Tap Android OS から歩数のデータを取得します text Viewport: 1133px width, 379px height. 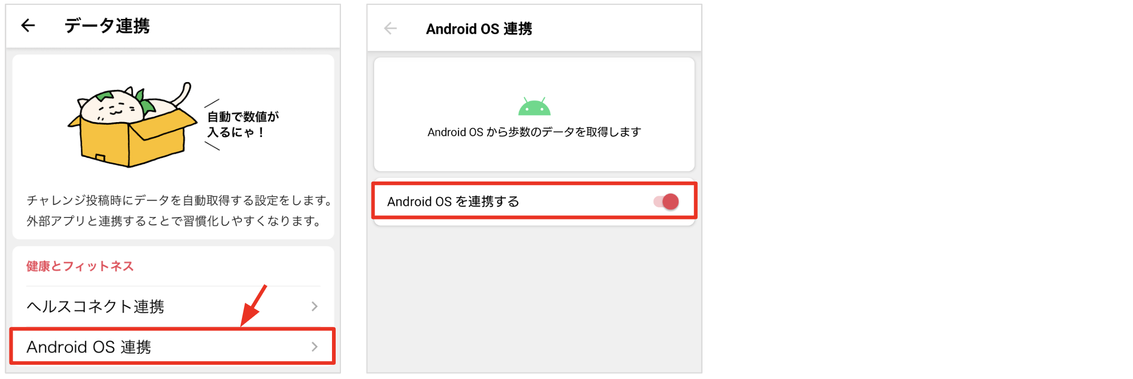(534, 132)
